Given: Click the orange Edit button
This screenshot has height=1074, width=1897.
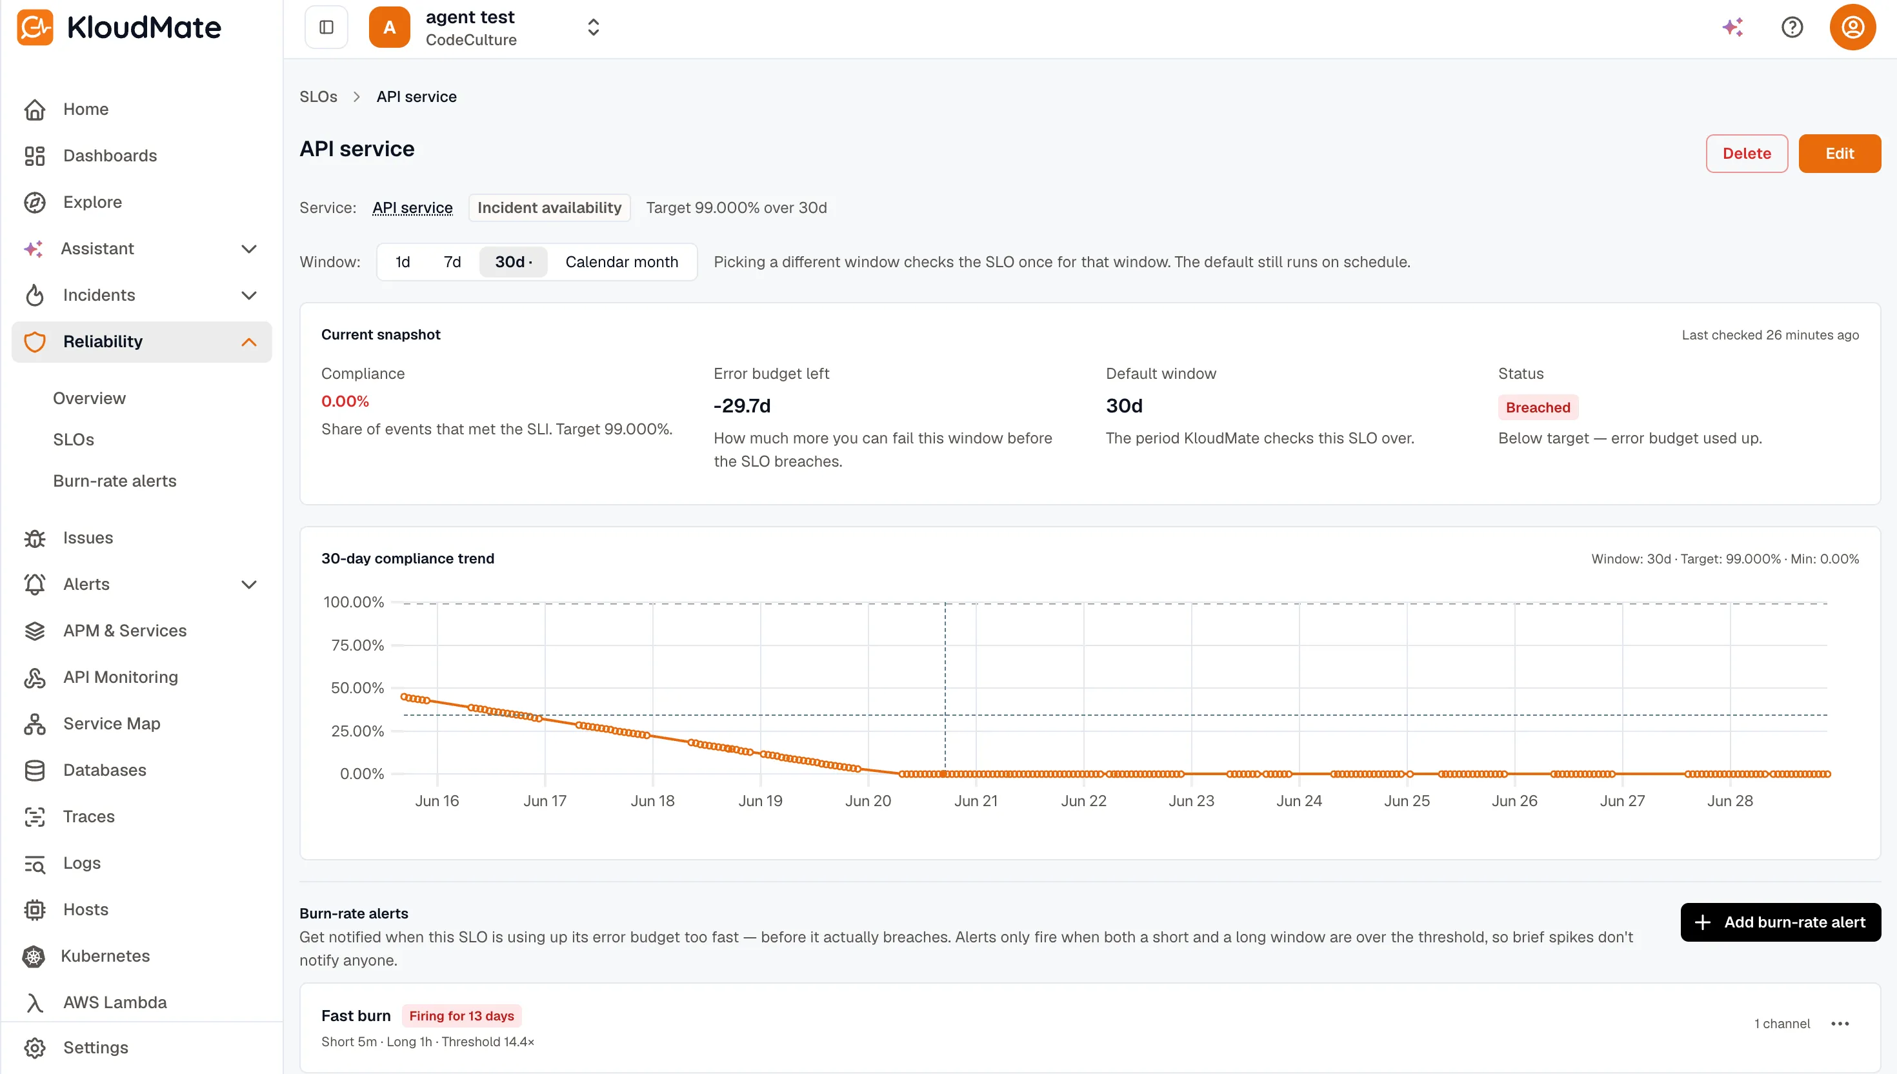Looking at the screenshot, I should (1840, 154).
